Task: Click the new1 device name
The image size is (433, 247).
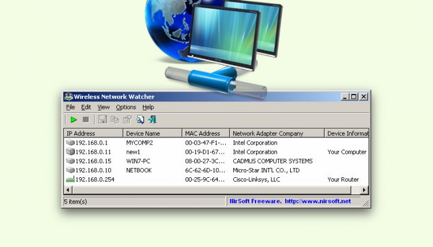Action: [133, 152]
